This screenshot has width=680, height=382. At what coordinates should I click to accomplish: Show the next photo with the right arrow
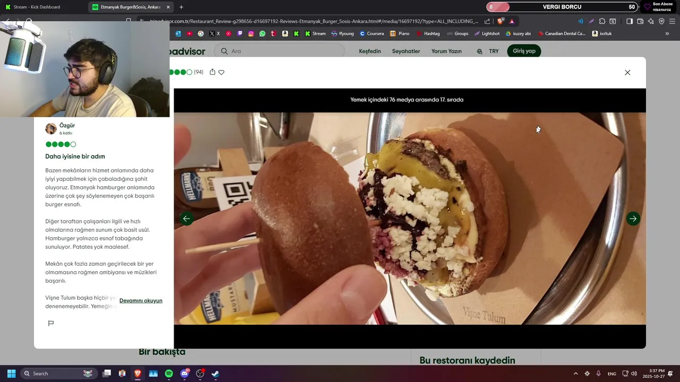pyautogui.click(x=633, y=219)
